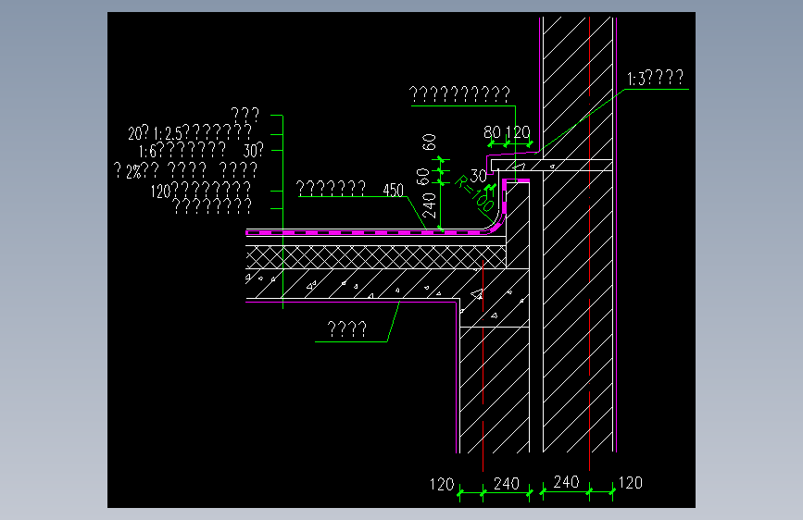This screenshot has width=803, height=520.
Task: Select the bottom-left "120" dimension before the first "240"
Action: click(x=442, y=484)
